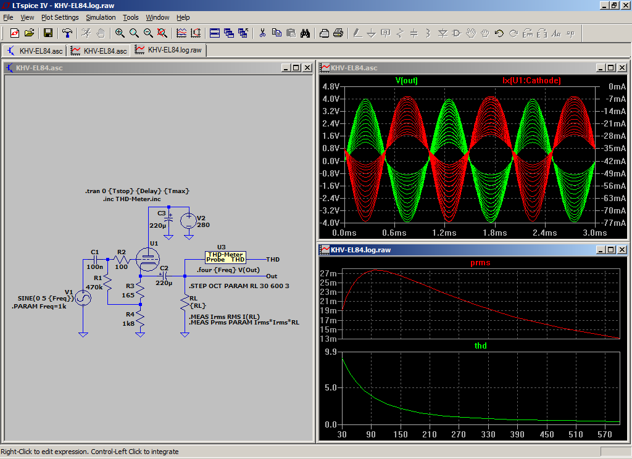Cascade windows using the toolbar icon
Image resolution: width=632 pixels, height=459 pixels.
click(x=229, y=33)
